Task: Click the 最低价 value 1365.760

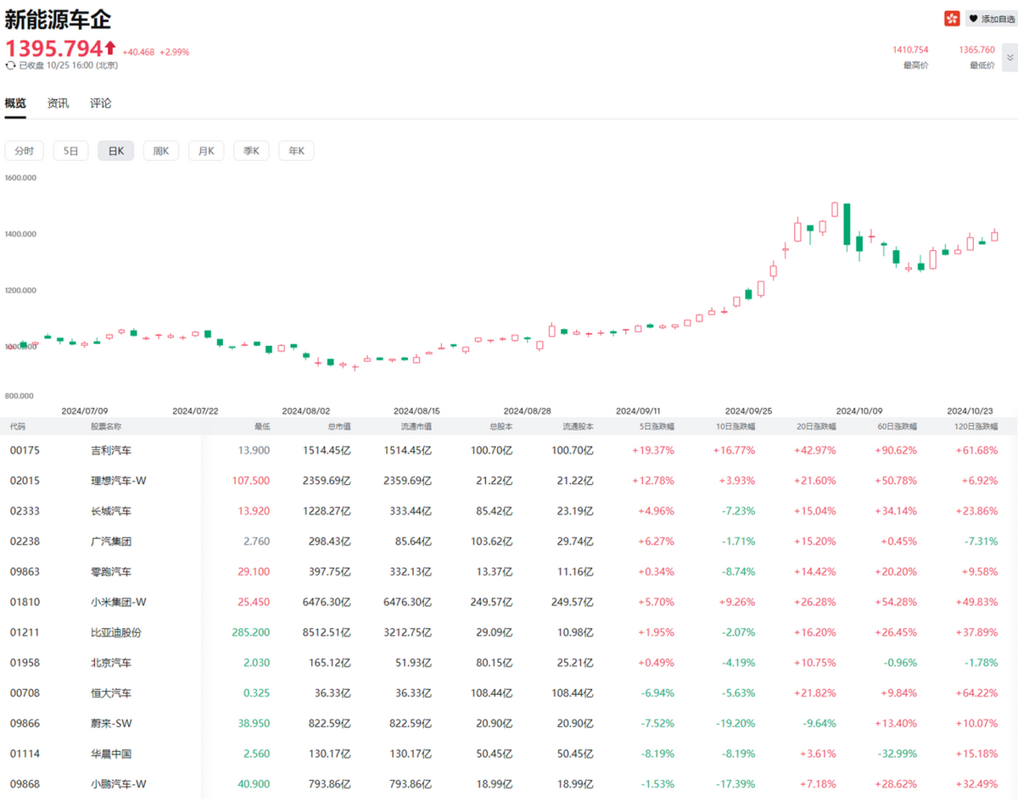Action: [x=976, y=50]
